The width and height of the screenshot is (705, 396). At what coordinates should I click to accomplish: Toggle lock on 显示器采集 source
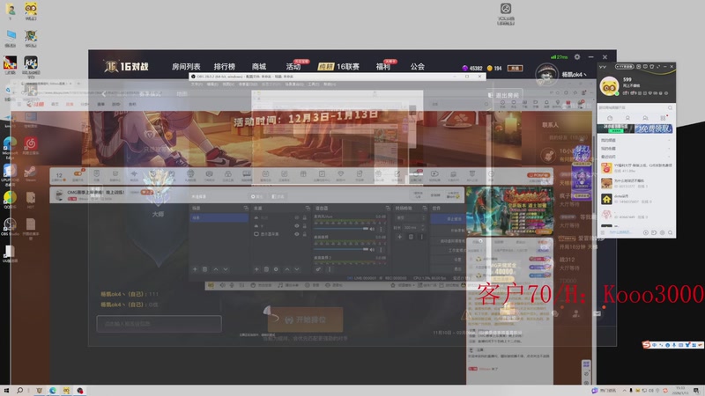tap(304, 234)
